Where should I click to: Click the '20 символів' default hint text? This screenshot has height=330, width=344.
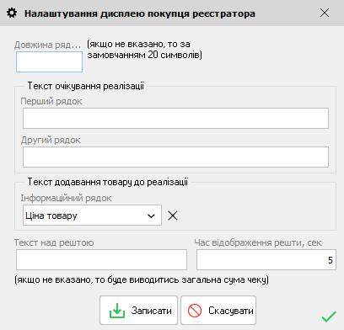pos(175,55)
